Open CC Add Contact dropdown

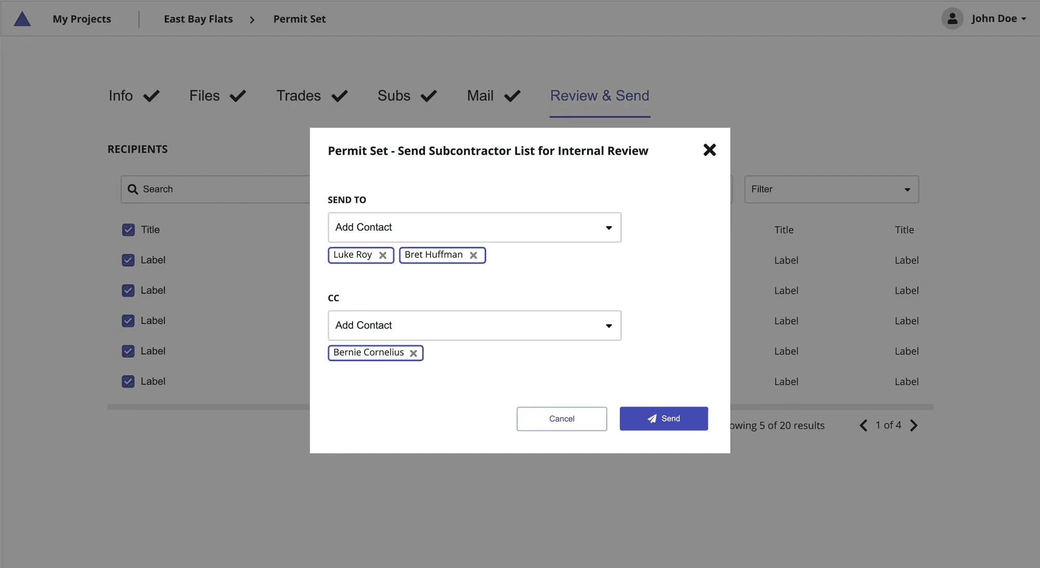tap(474, 326)
